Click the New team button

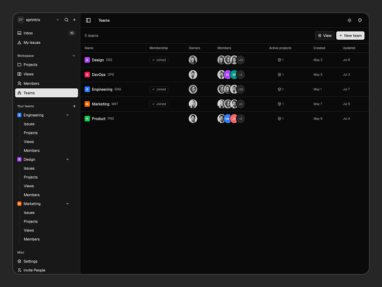click(x=350, y=36)
